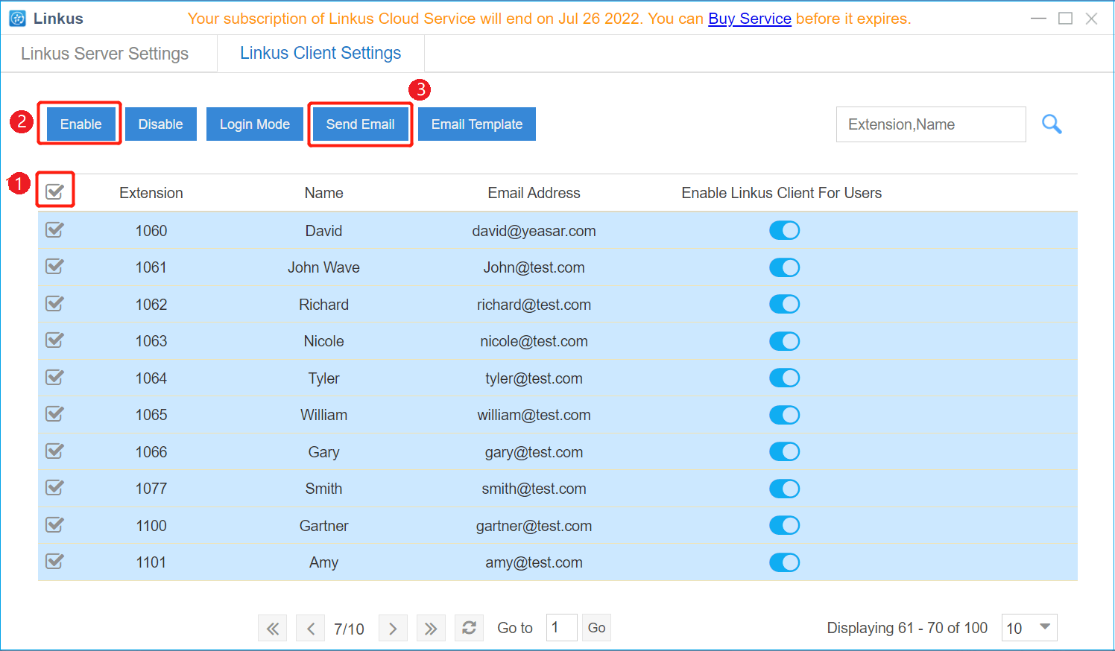Select tyler@test.com email cell
The width and height of the screenshot is (1115, 651).
pos(534,378)
